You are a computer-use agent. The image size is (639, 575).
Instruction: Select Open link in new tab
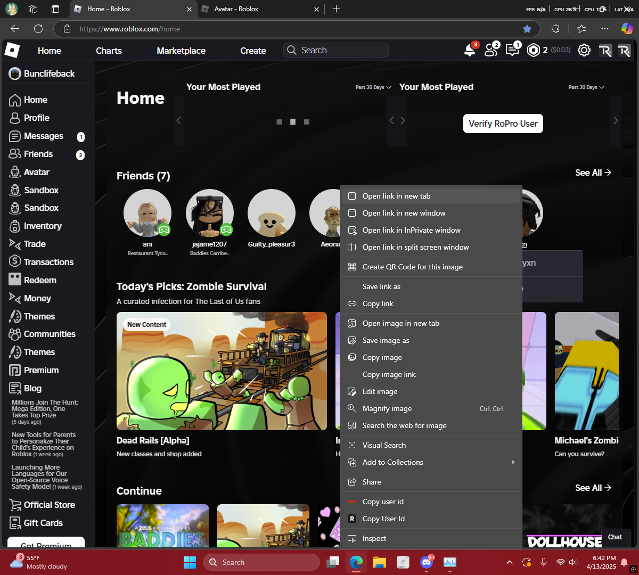pos(431,196)
